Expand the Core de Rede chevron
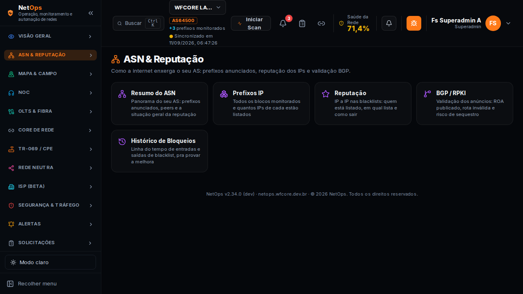Screen dimensions: 523x294 [x=90, y=130]
